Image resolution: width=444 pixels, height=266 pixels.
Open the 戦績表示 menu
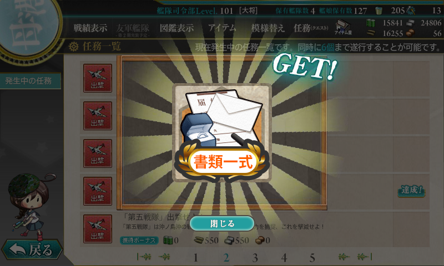click(x=90, y=28)
